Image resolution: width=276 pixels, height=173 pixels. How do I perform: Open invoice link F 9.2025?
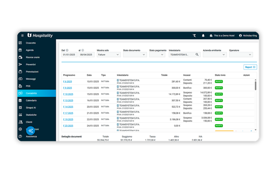click(68, 88)
